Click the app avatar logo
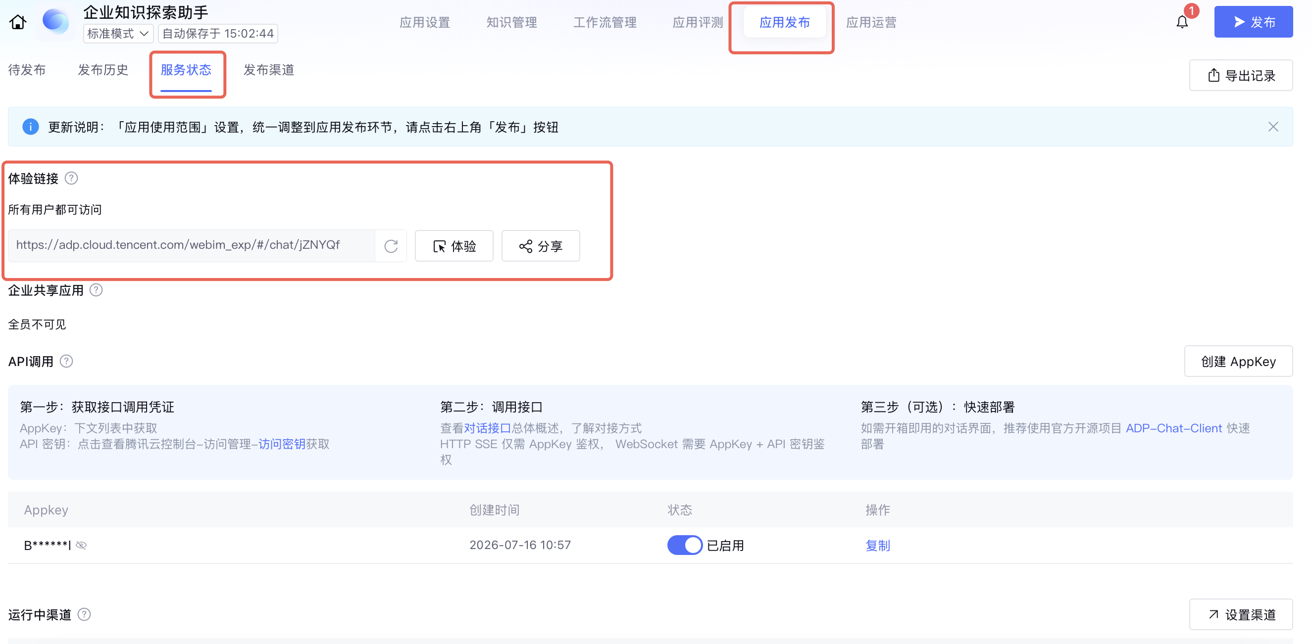 click(x=55, y=21)
